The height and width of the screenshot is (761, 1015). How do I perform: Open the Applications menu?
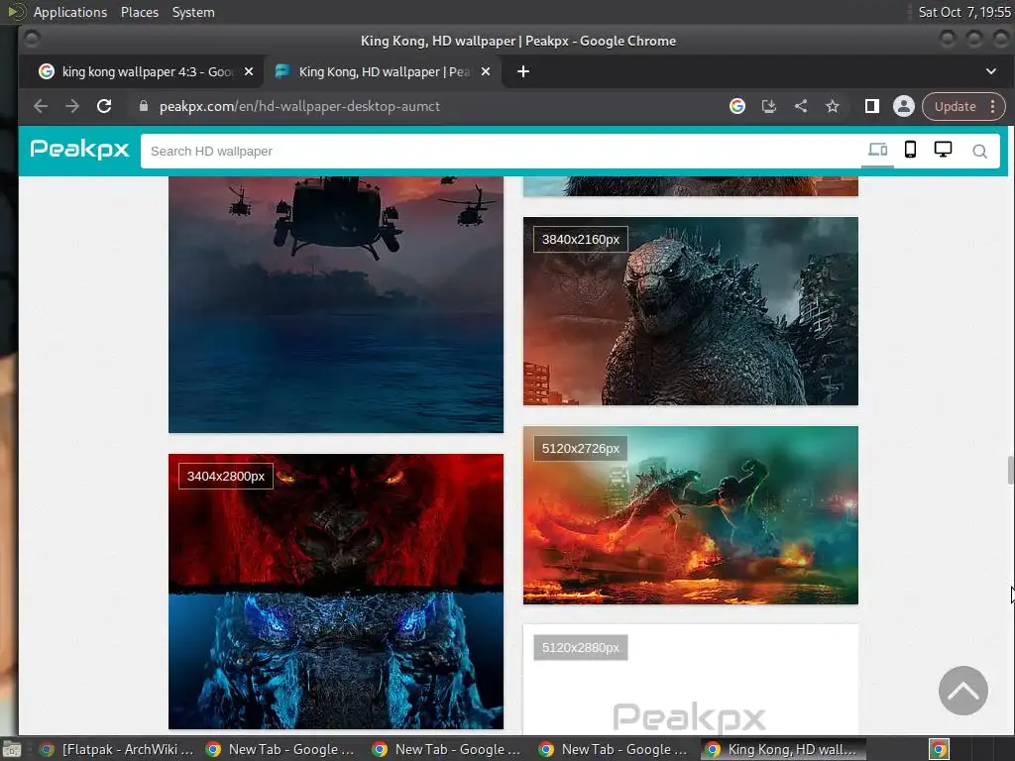(70, 12)
